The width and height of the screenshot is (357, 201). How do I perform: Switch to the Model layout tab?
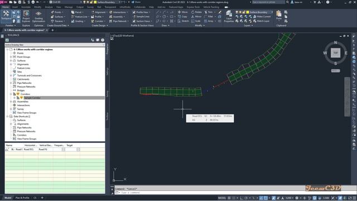(x=8, y=198)
